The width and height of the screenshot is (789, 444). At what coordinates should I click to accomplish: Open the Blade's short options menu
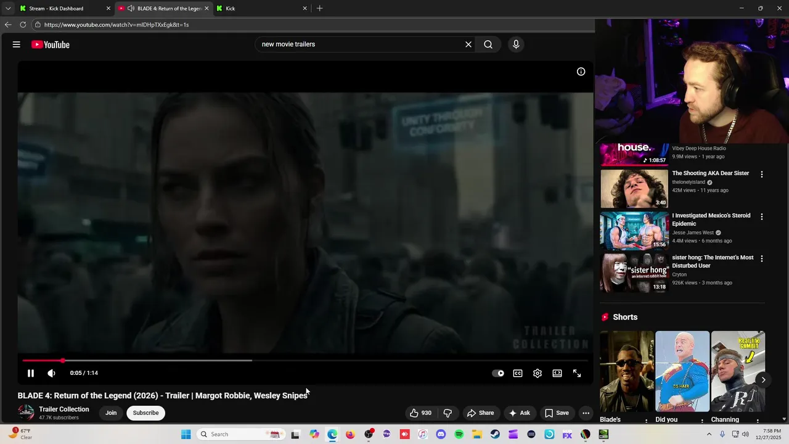point(646,421)
